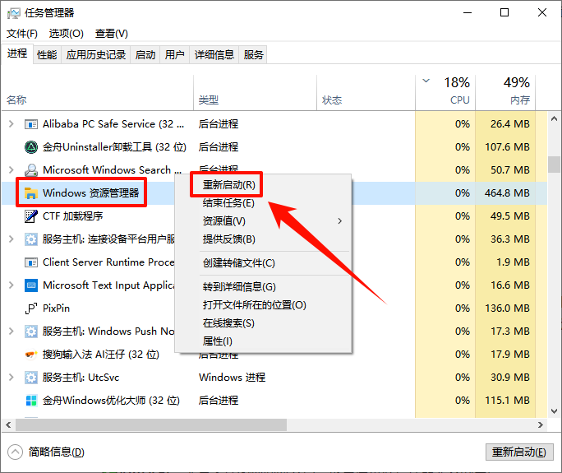Click the horizontal scrollbar thumb
The height and width of the screenshot is (473, 562).
coord(151,425)
